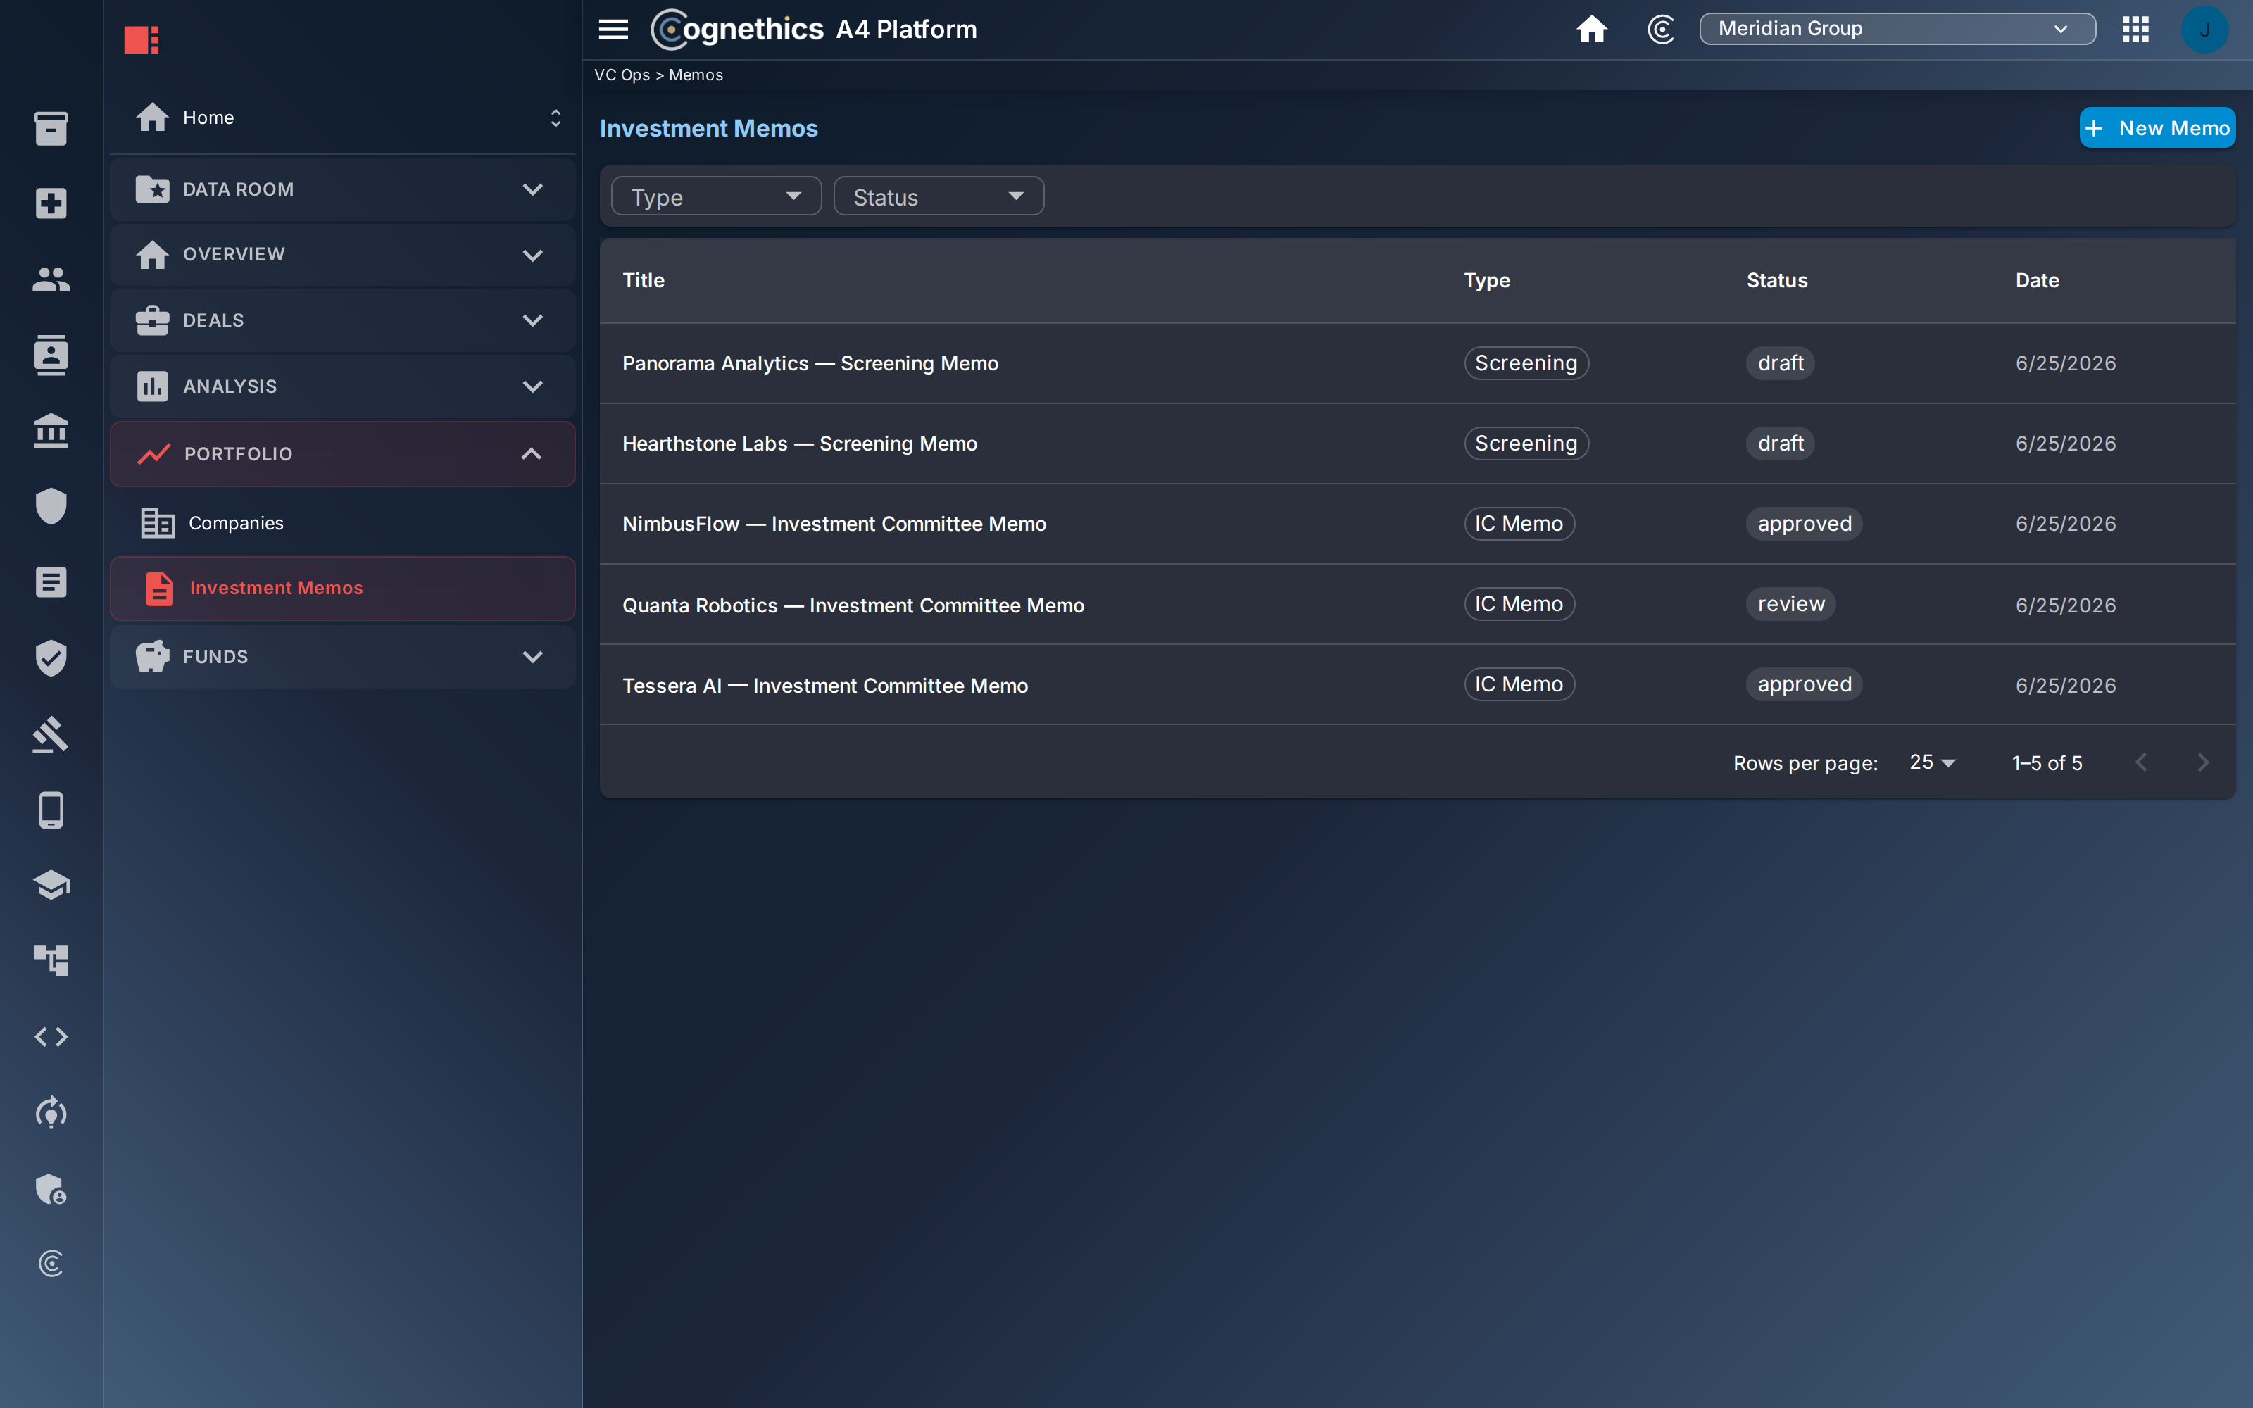Click the IC Memo chip for Tessera AI
The width and height of the screenshot is (2253, 1408).
click(1519, 684)
